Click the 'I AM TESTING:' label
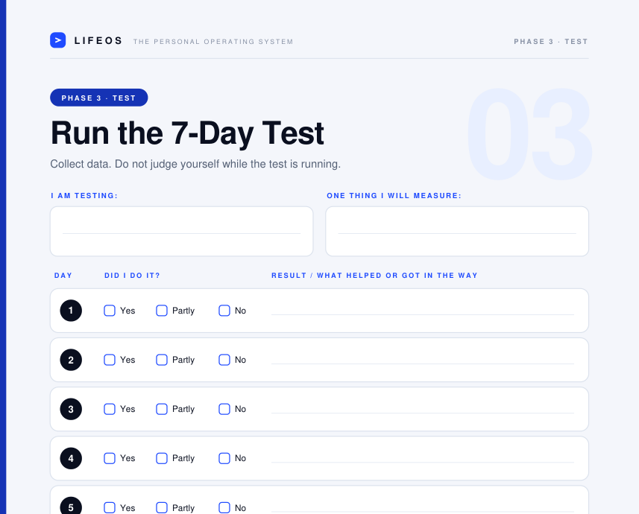639x514 pixels. tap(84, 195)
